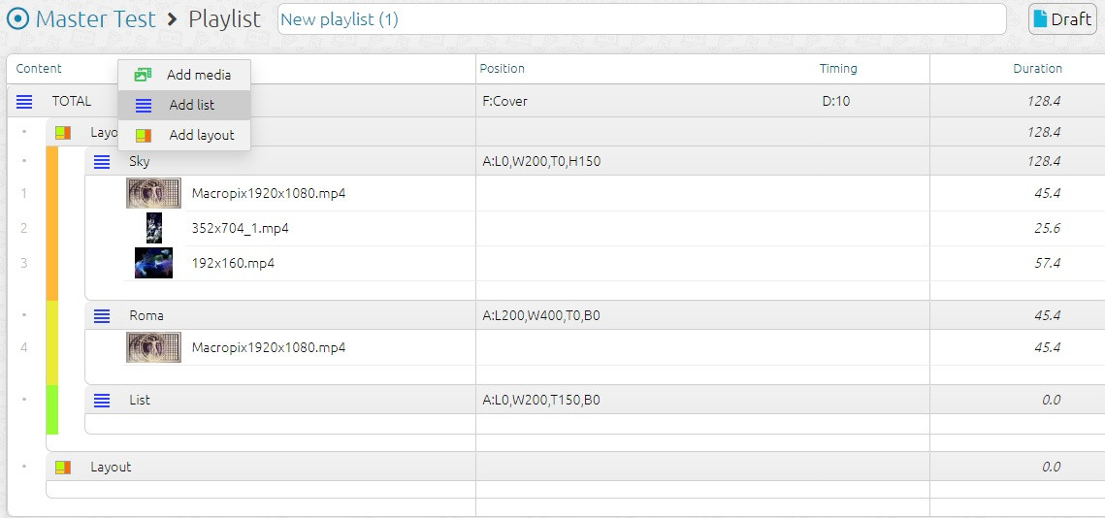The width and height of the screenshot is (1105, 518).
Task: Click the list icon next to Sky
Action: pyautogui.click(x=102, y=162)
